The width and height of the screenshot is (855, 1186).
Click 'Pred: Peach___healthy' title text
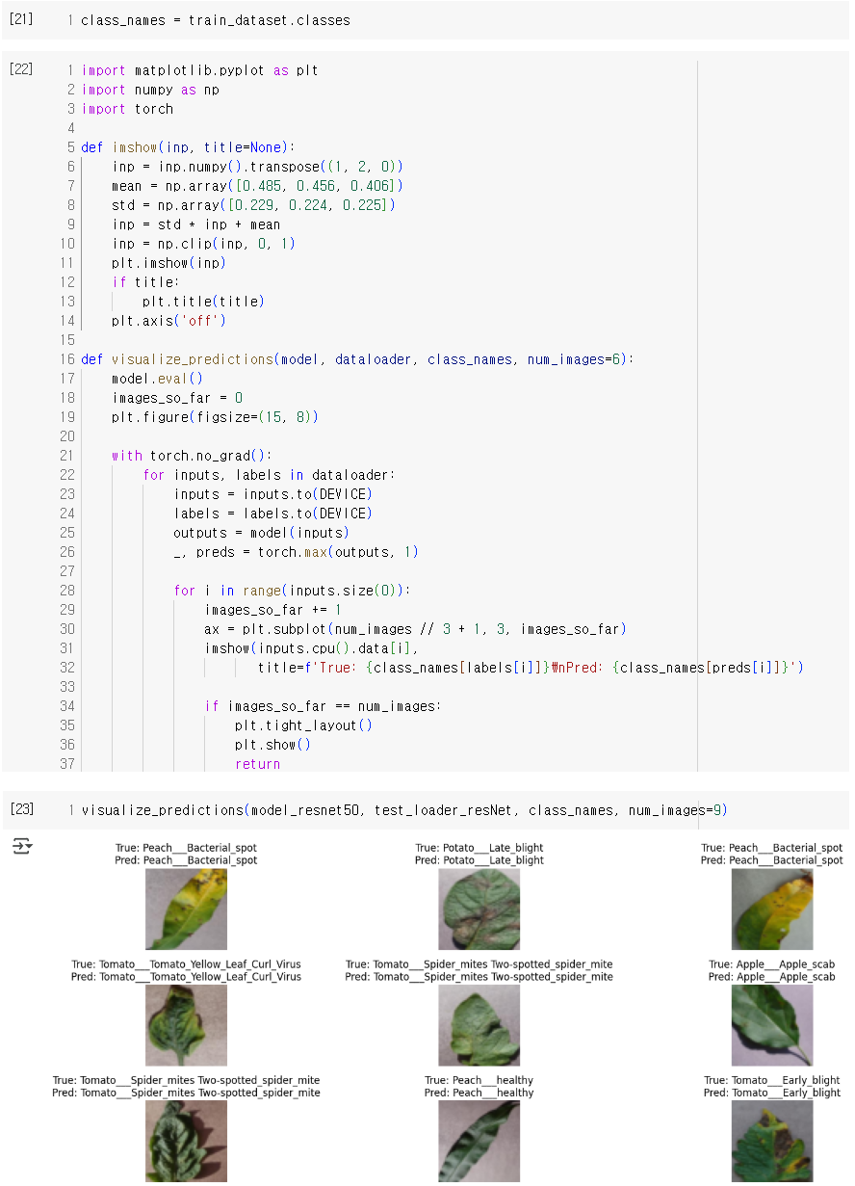click(x=479, y=1093)
